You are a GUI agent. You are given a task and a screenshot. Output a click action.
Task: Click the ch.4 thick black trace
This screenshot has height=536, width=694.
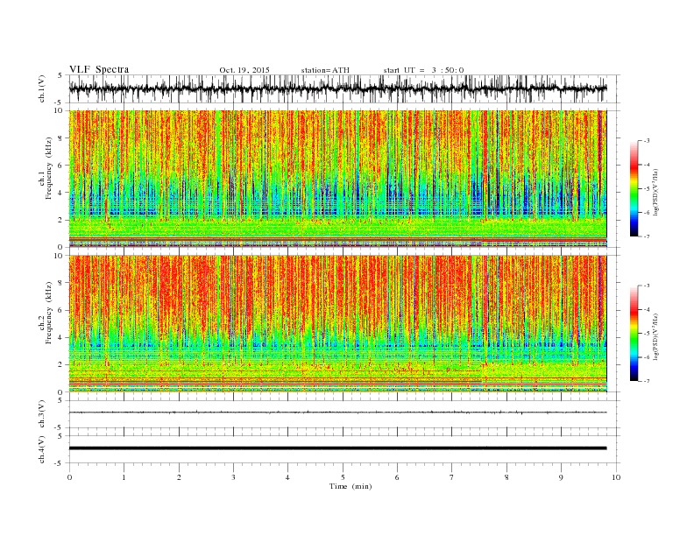(x=337, y=448)
